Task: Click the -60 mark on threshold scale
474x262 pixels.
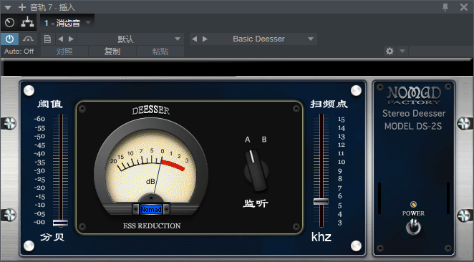Action: click(39, 119)
